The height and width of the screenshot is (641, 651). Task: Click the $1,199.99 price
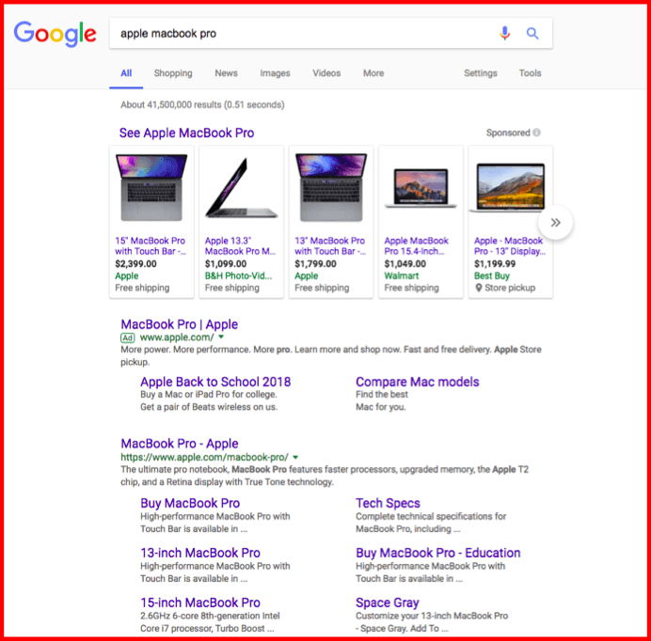point(495,264)
